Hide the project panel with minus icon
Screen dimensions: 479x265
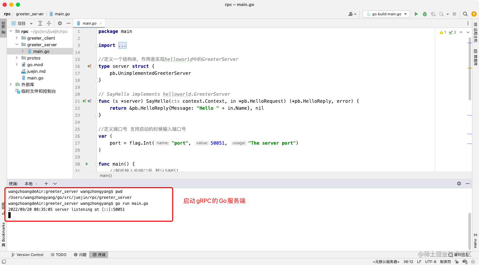point(69,23)
